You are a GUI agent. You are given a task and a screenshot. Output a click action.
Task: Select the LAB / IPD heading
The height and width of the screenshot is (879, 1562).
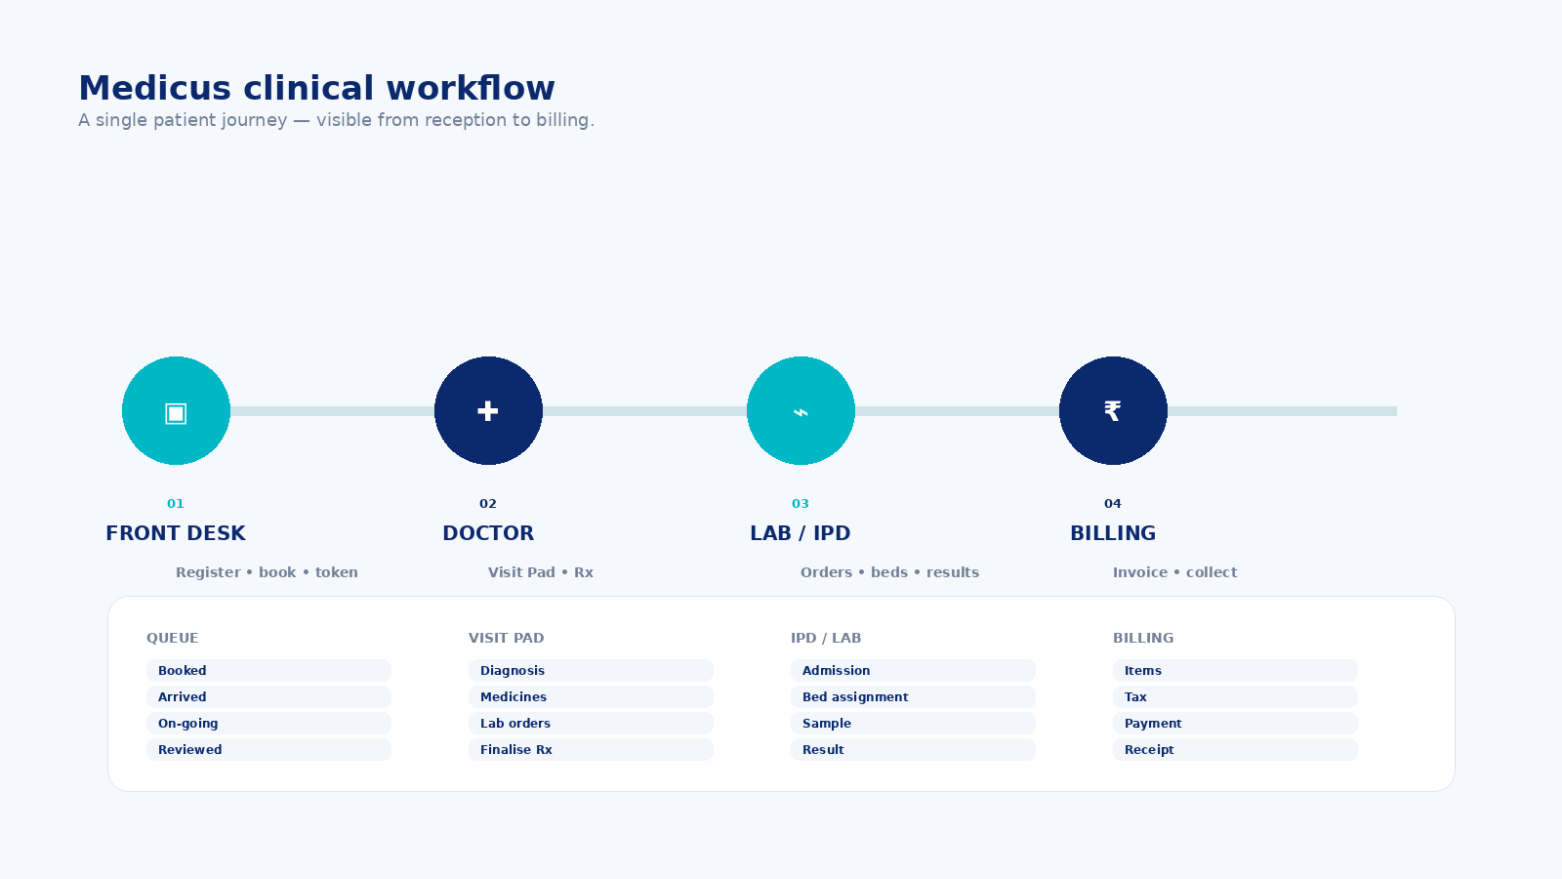click(x=801, y=533)
